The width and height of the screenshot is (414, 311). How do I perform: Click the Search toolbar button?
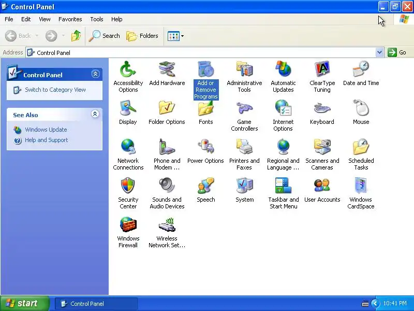coord(104,36)
